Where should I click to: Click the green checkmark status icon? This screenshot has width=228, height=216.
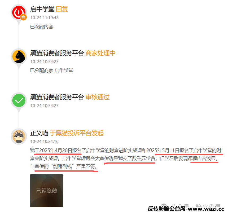[x=19, y=100]
